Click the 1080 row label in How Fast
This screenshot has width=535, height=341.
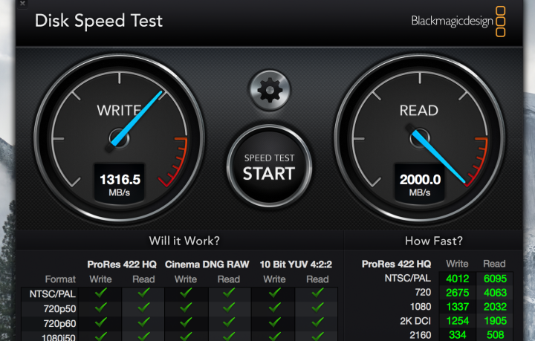(x=421, y=307)
